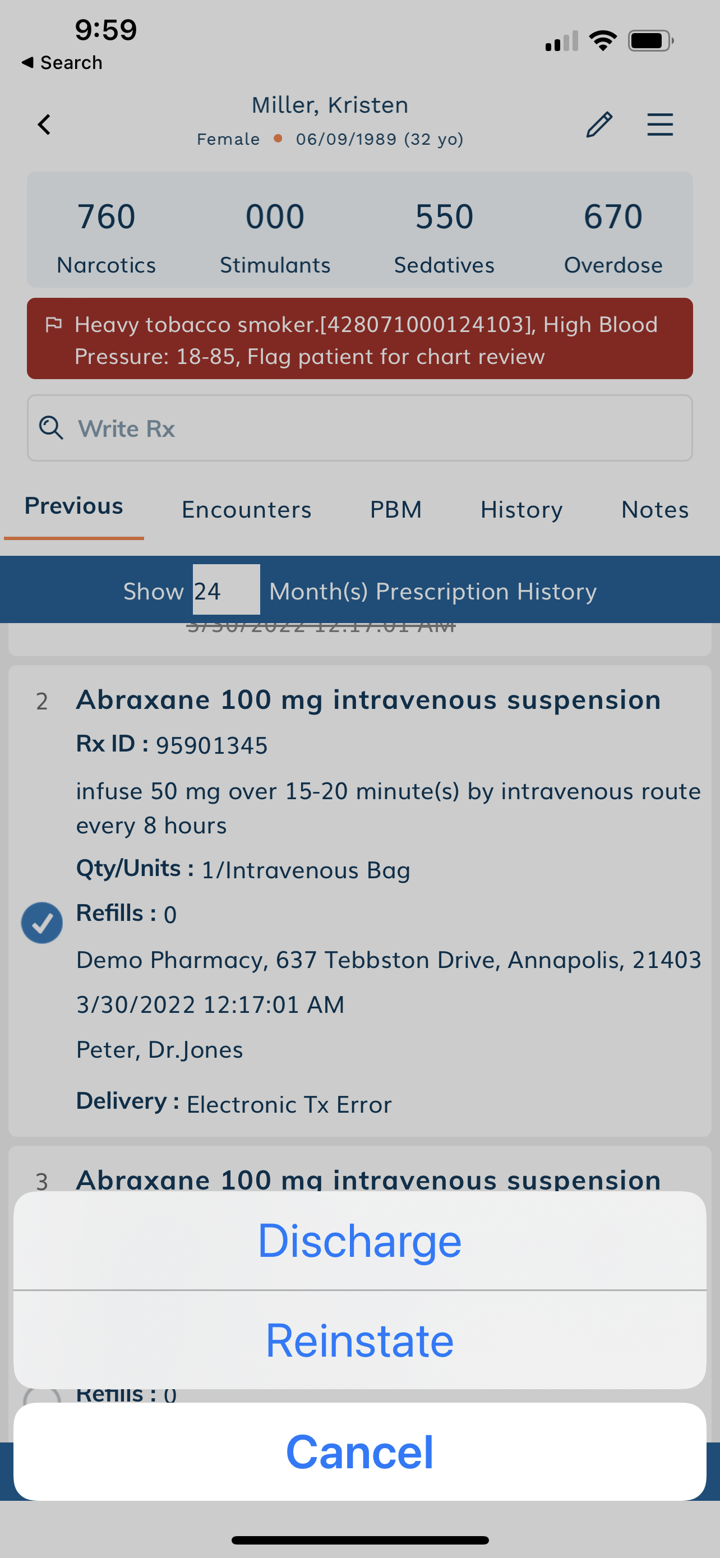Return to Search via status bar link
The height and width of the screenshot is (1558, 720).
click(x=62, y=62)
